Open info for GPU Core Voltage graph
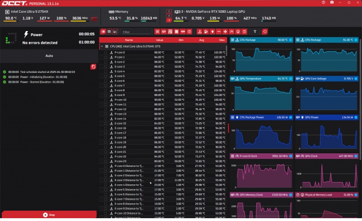This screenshot has height=221, width=362. 356,79
